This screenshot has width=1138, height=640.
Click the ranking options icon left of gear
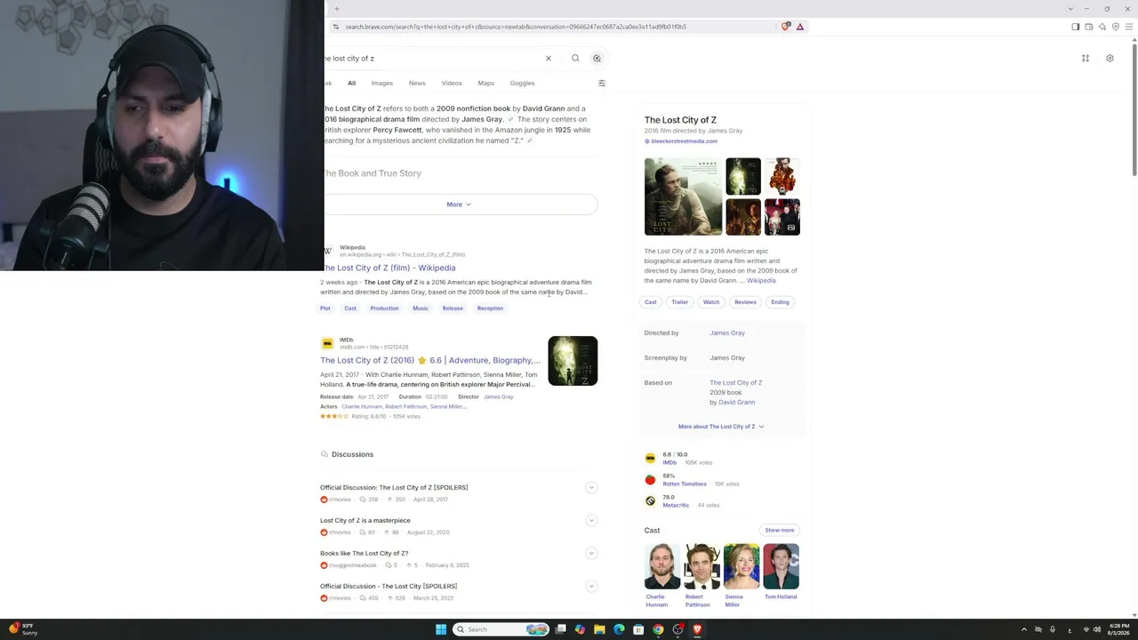click(x=1086, y=59)
